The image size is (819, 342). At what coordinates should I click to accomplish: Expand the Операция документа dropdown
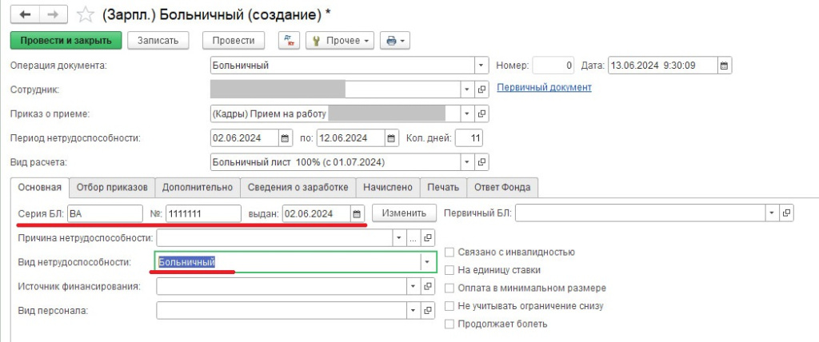coord(481,66)
